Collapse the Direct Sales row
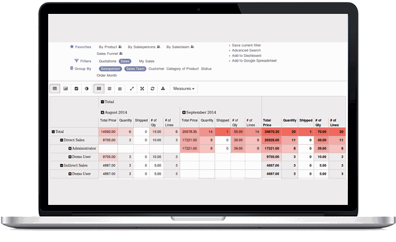The image size is (396, 242). (x=61, y=140)
